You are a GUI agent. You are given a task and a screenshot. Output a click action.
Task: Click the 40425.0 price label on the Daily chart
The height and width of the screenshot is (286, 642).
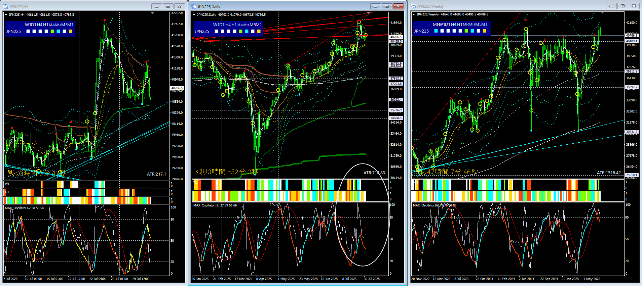point(396,41)
